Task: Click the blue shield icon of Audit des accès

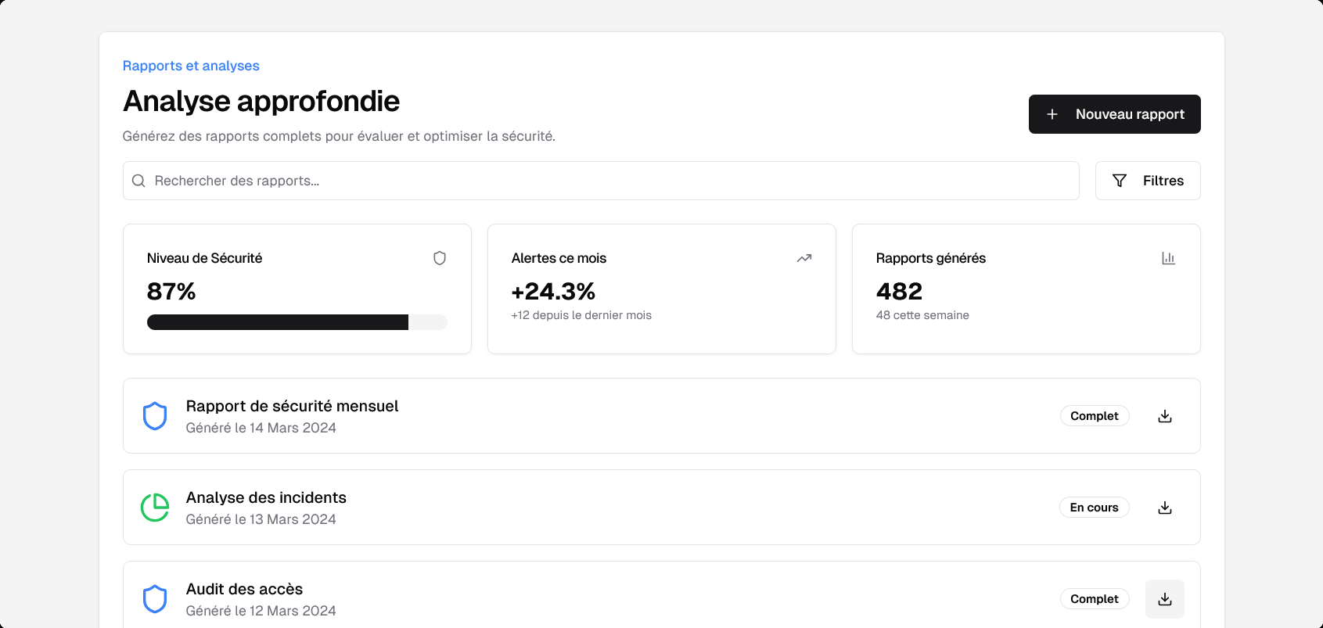Action: pos(155,599)
